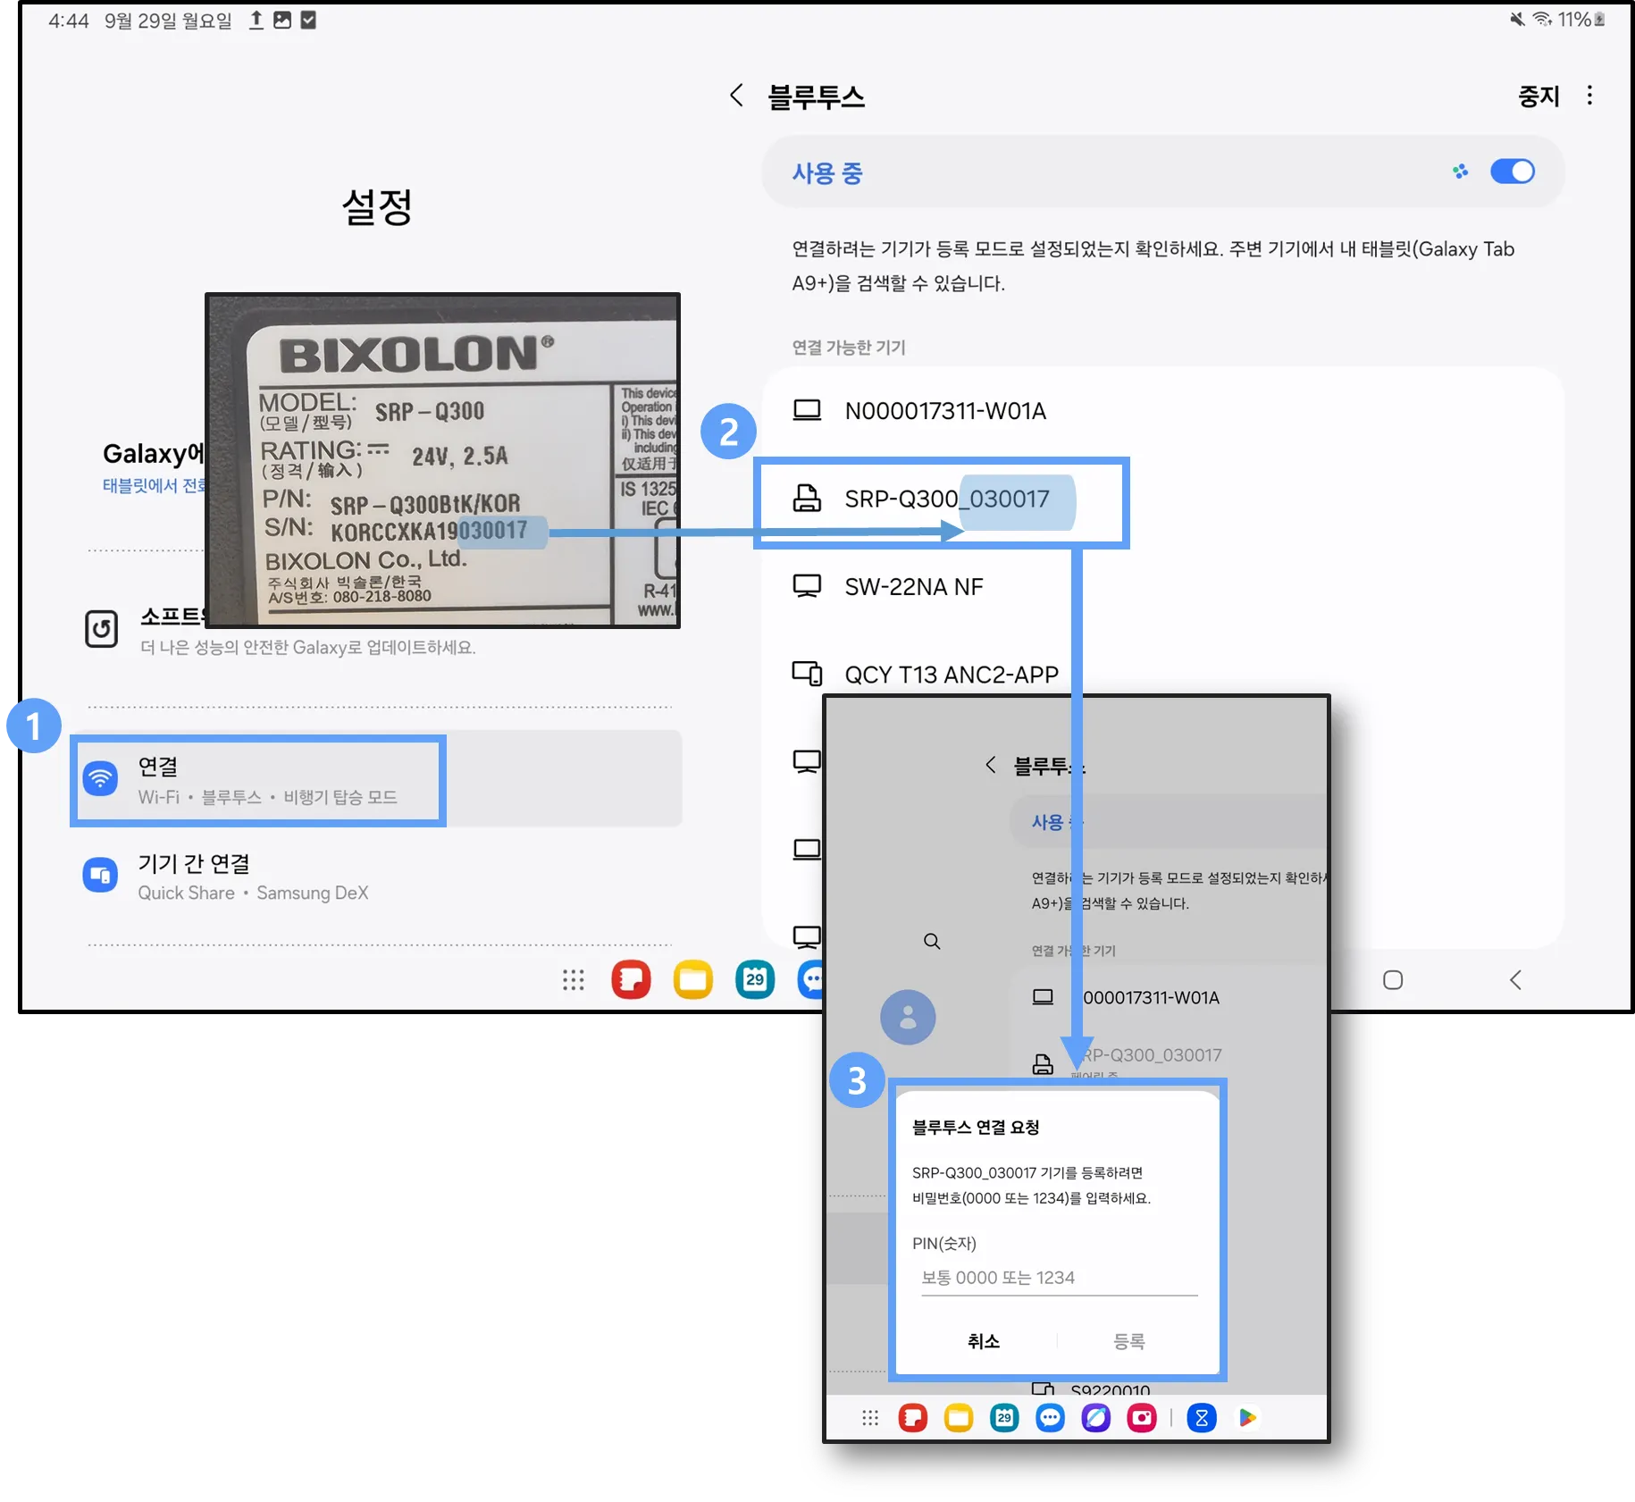Tap the 11% battery indicator
Screen dimensions: 1635x1502
click(x=1581, y=19)
